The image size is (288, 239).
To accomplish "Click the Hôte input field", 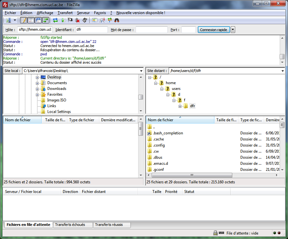I will click(35, 29).
